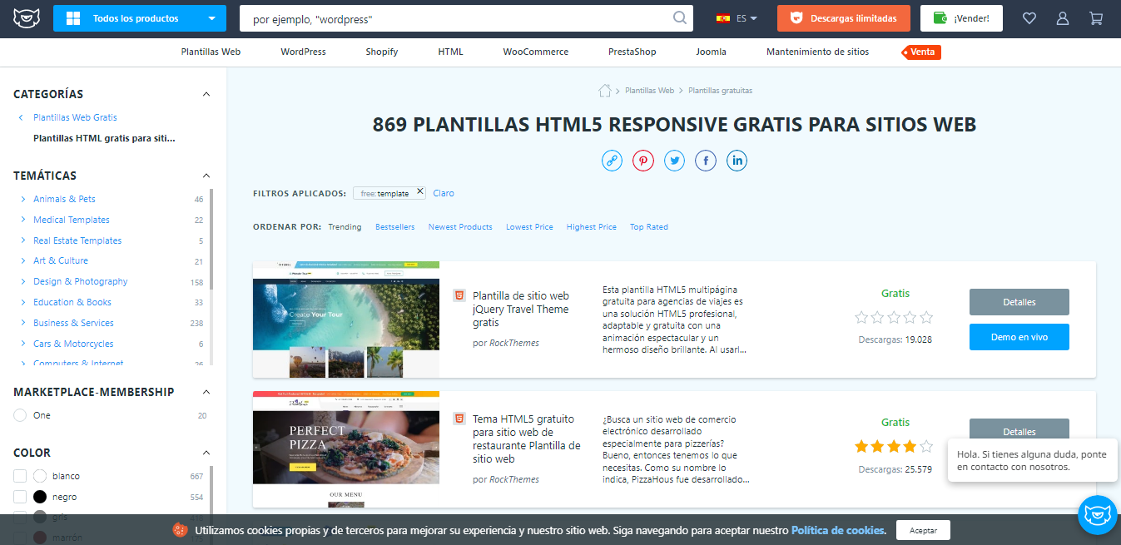Clear filters via Claro link

(x=444, y=193)
